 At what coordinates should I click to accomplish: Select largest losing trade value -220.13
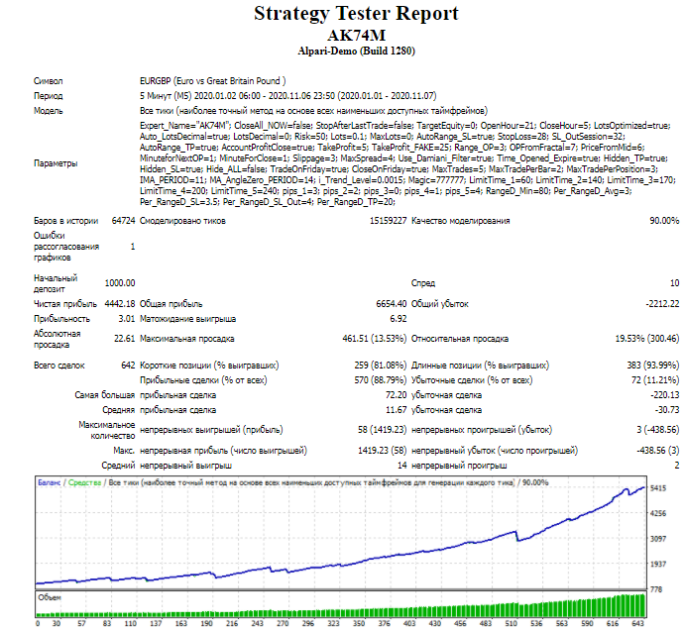pos(664,395)
